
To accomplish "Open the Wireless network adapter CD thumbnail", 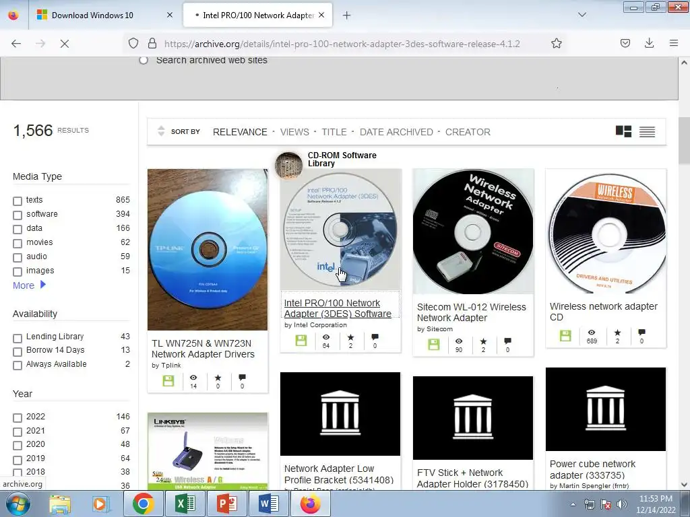I will [x=606, y=231].
